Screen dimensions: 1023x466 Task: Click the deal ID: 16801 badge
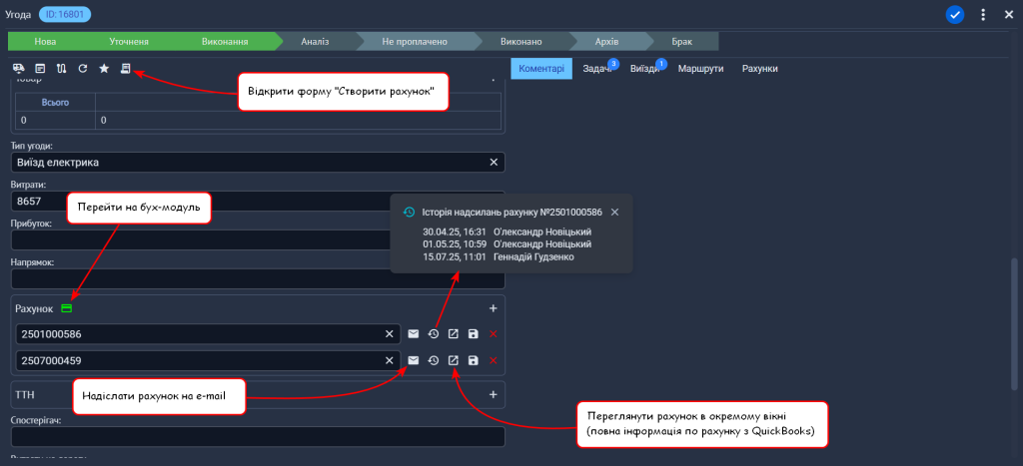(x=65, y=13)
